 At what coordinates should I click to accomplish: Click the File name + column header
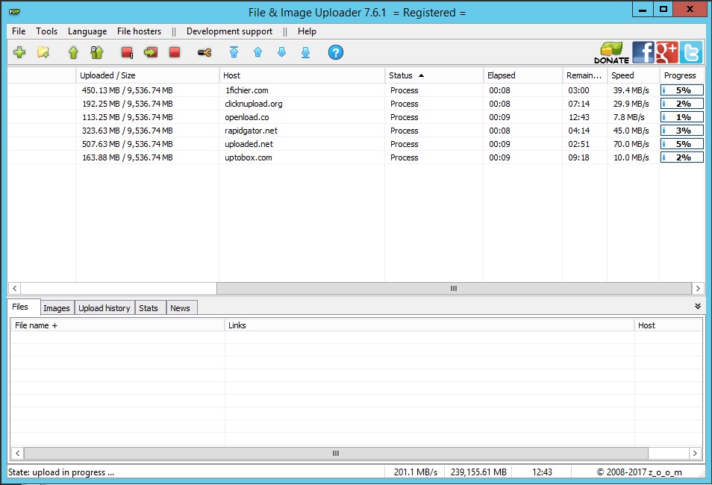[x=118, y=325]
